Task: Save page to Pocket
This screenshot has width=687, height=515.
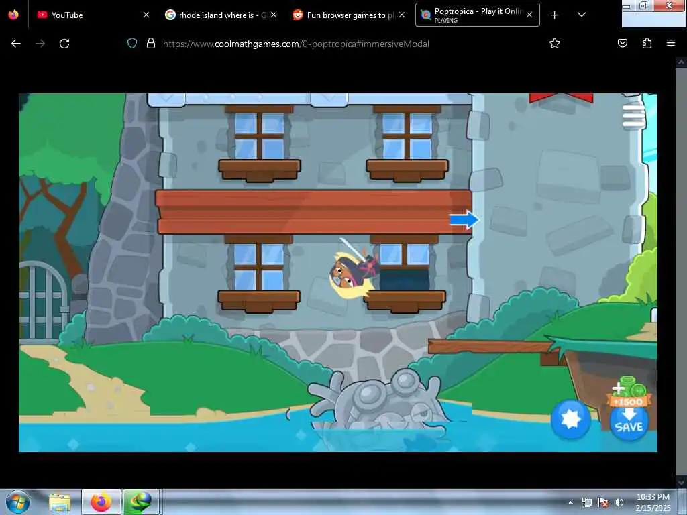Action: (623, 44)
